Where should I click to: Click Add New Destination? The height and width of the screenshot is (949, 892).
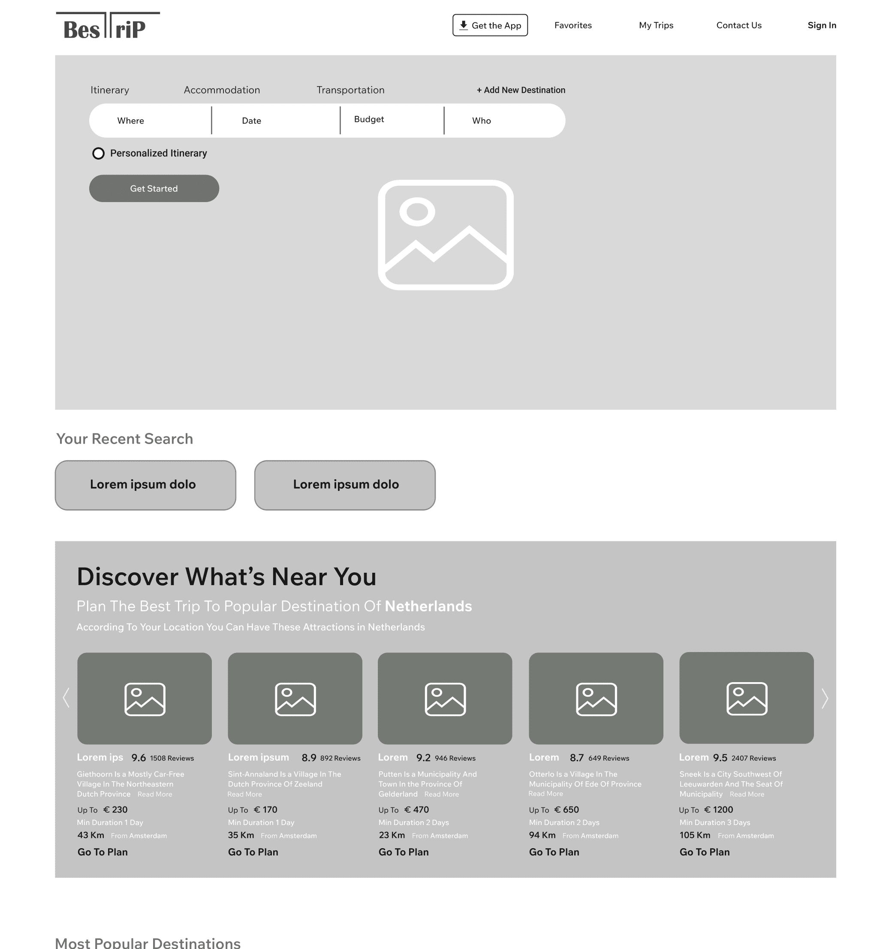pos(520,90)
